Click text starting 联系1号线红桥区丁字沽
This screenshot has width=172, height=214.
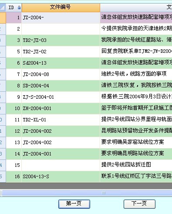tap(137, 176)
